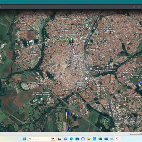The height and width of the screenshot is (142, 142).
Task: Click the read aloud icon in top bar
Action: point(139,7)
